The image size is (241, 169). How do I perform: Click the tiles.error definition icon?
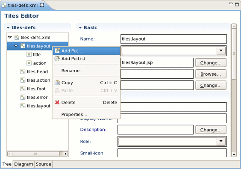click(x=23, y=97)
